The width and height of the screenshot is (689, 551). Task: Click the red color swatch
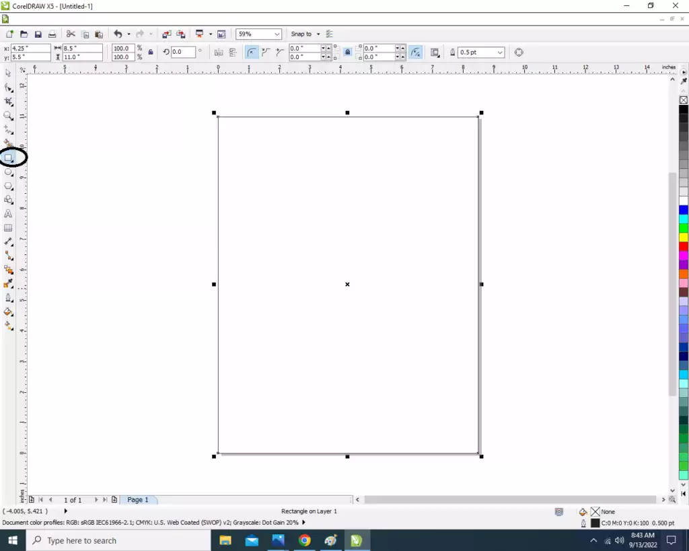click(x=684, y=246)
